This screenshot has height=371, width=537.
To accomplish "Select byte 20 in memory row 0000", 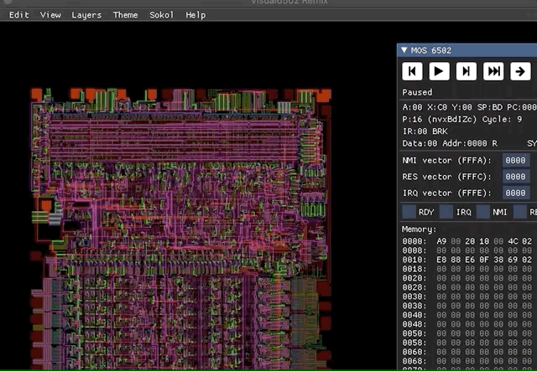I will (470, 241).
